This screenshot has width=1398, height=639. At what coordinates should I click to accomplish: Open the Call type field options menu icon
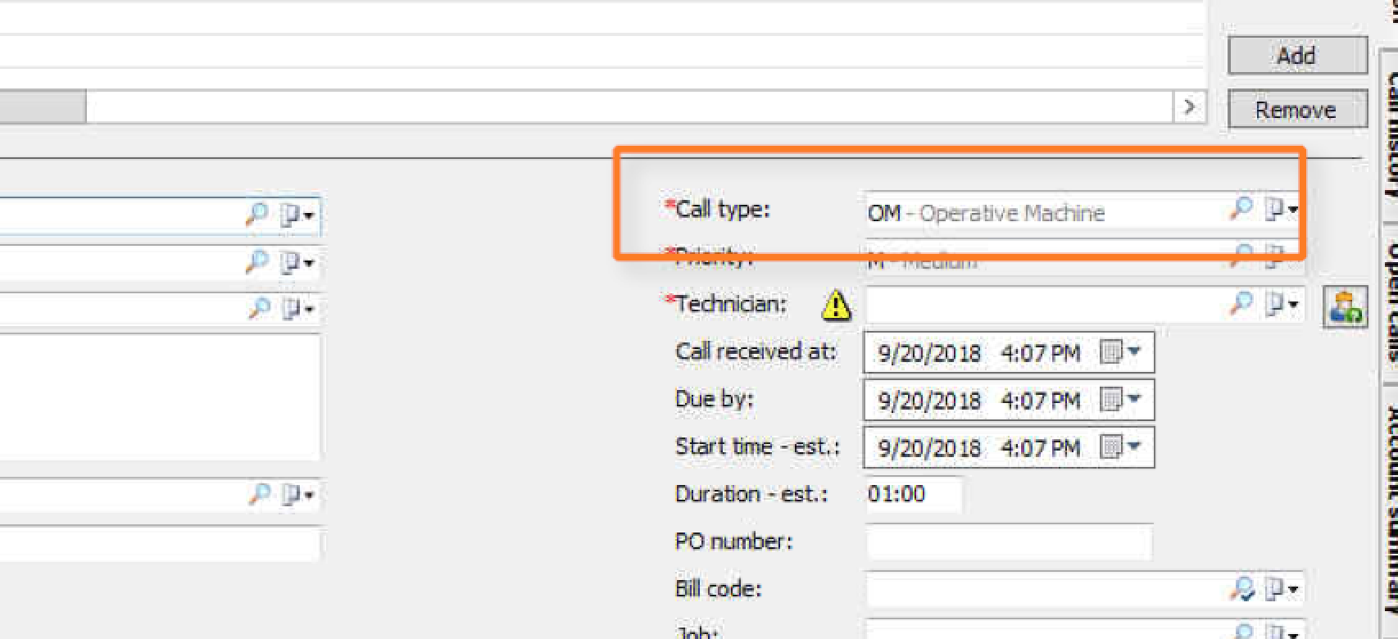coord(1282,210)
